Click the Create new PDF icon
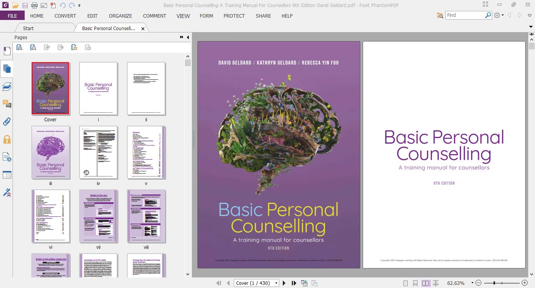This screenshot has height=288, width=535. point(52,5)
